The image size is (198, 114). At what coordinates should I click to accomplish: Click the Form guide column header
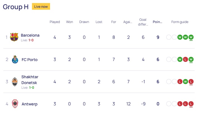tap(180, 22)
